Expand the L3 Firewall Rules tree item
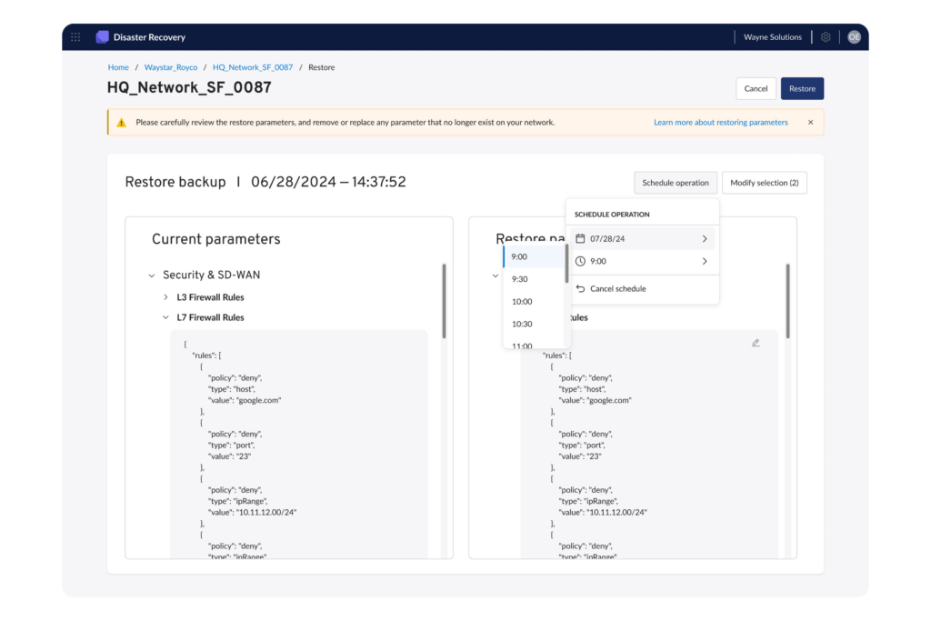Screen dimensions: 931x621 [165, 296]
